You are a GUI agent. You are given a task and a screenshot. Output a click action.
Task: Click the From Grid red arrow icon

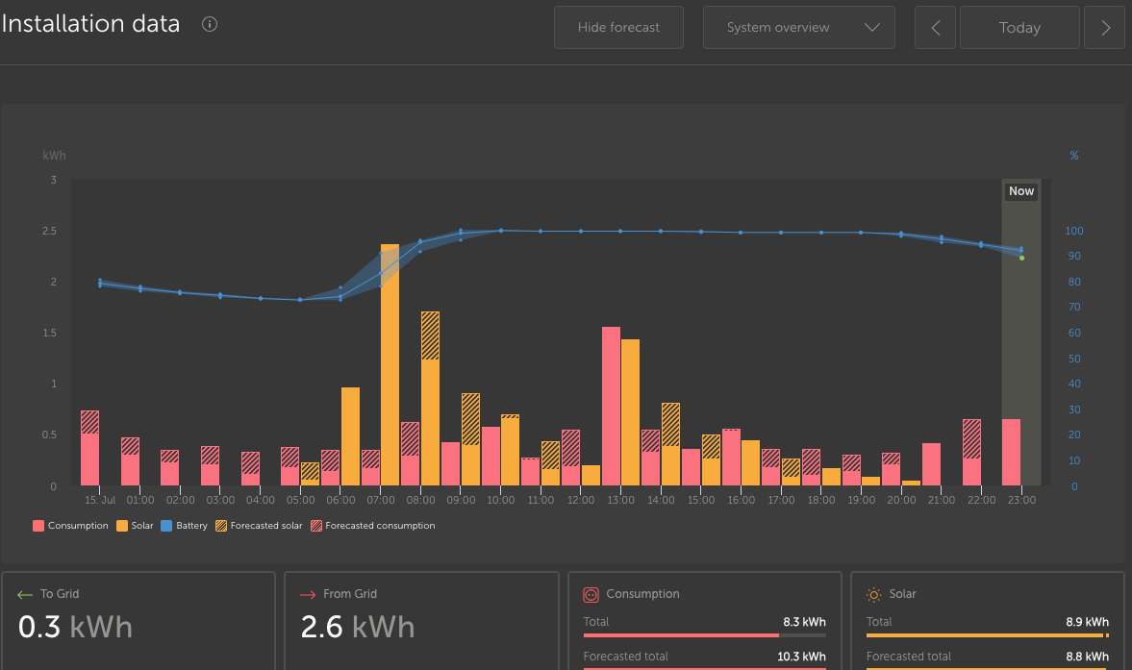[309, 595]
